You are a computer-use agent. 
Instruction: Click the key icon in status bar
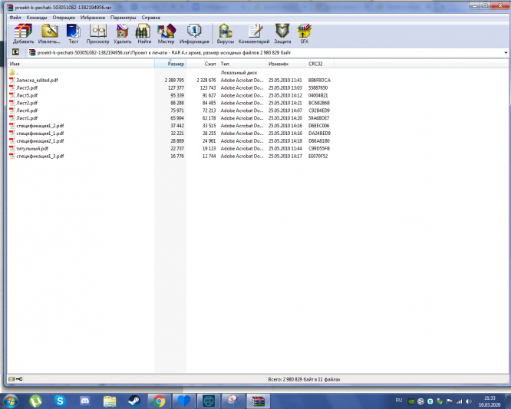click(x=19, y=379)
